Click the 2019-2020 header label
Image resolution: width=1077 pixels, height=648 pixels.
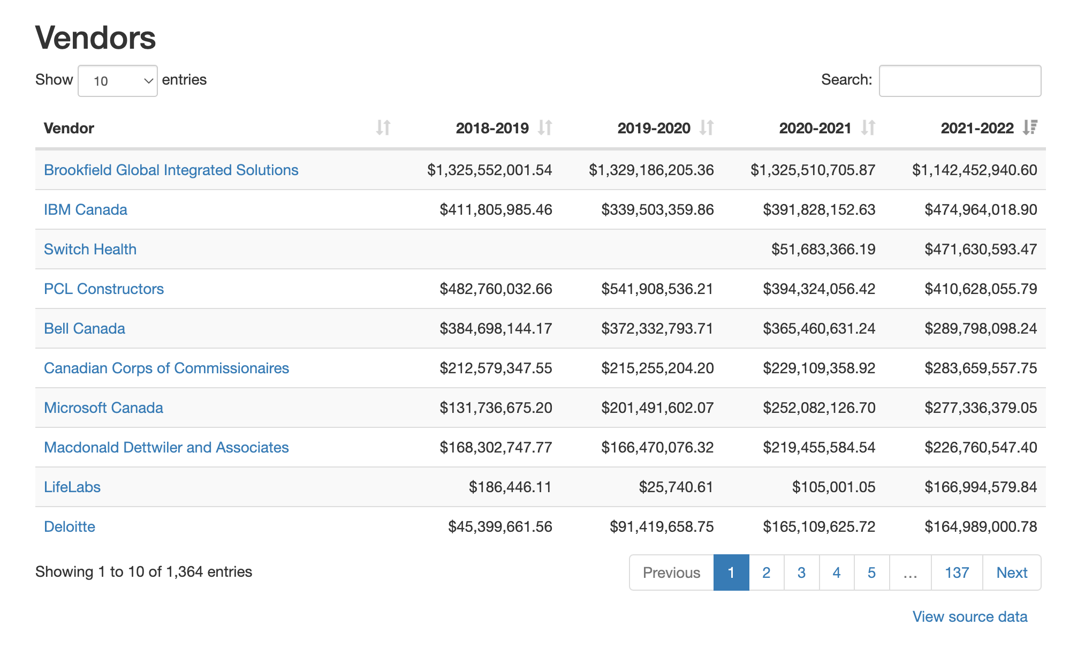(654, 128)
